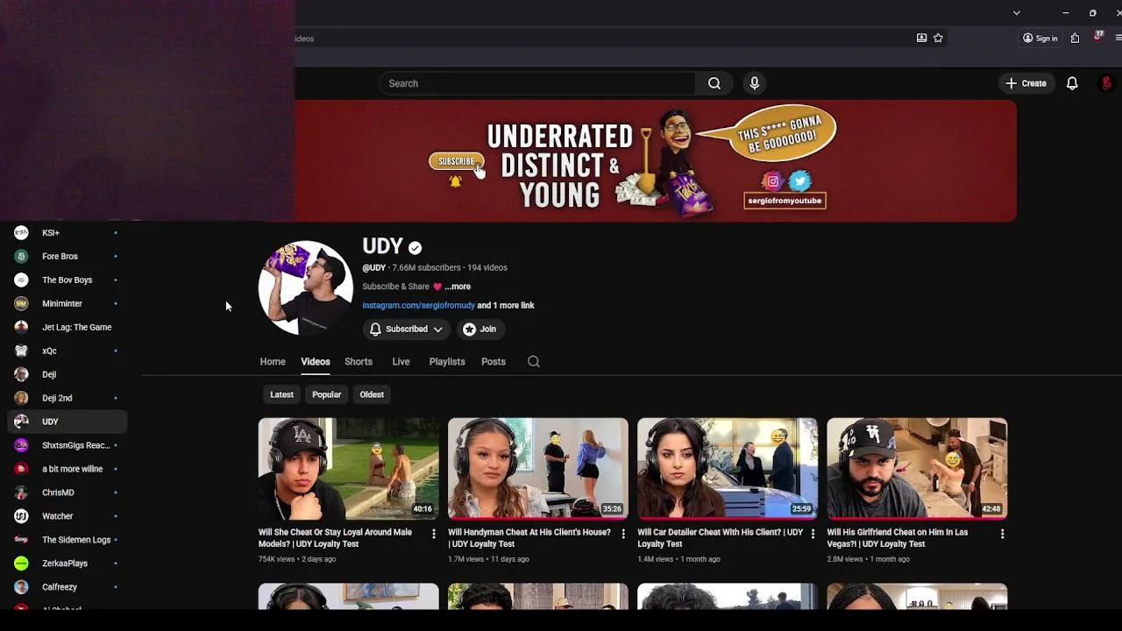Screen dimensions: 1122x631
Task: Open the 'and 1 more link' text
Action: [506, 306]
